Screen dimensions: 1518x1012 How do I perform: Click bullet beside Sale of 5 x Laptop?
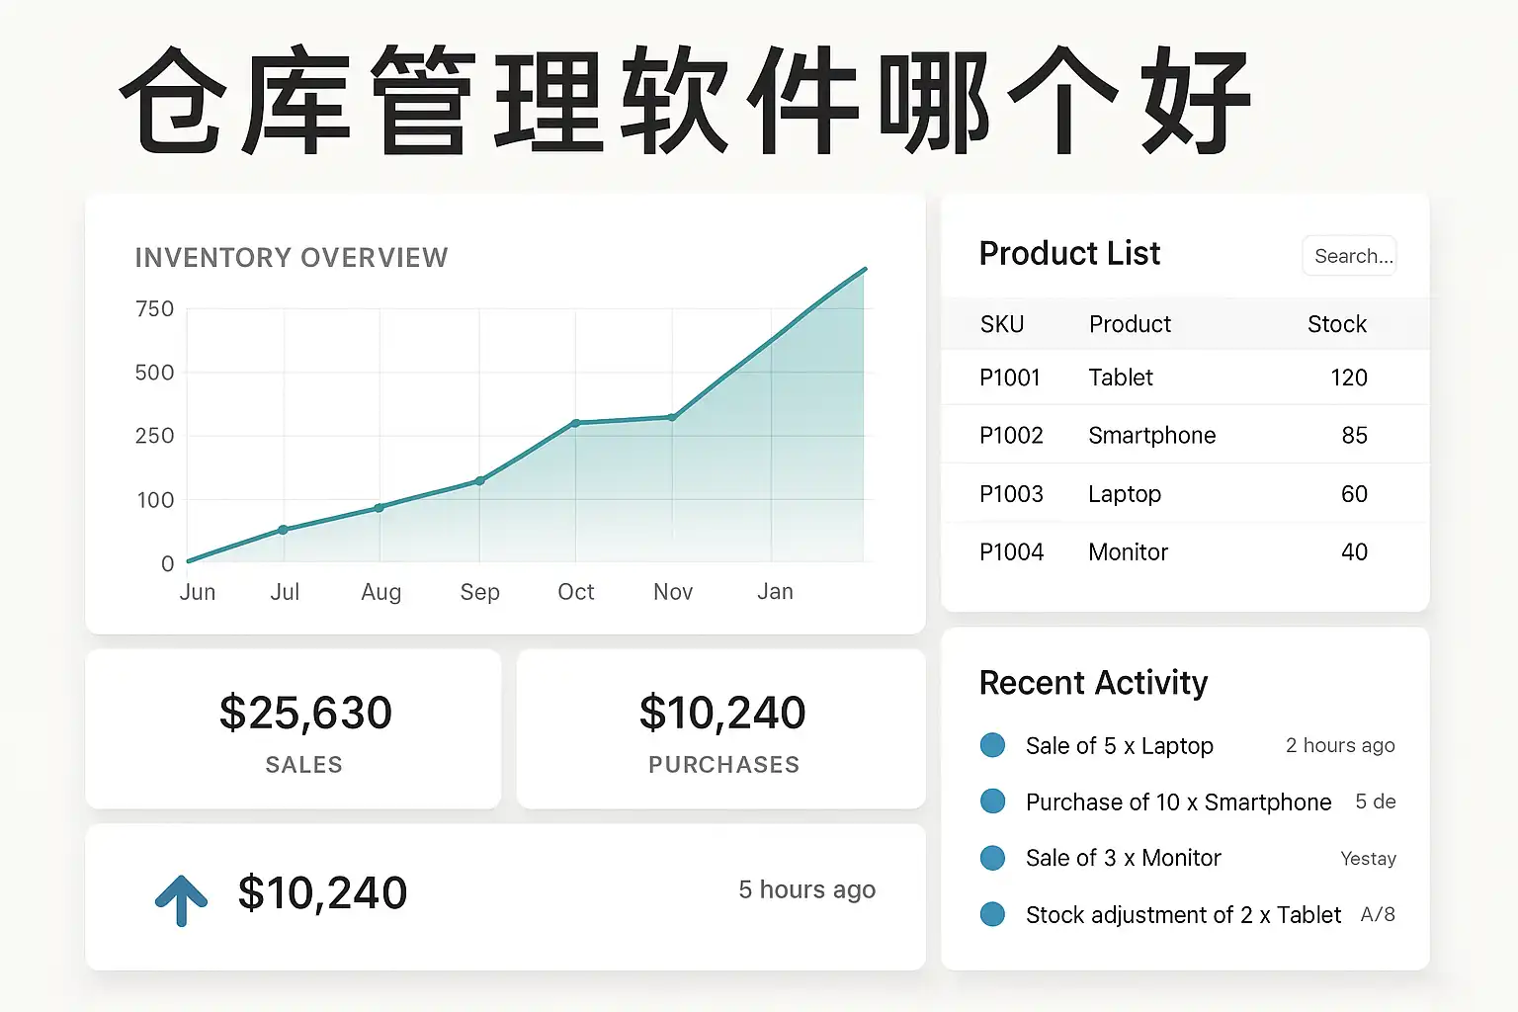(x=992, y=745)
